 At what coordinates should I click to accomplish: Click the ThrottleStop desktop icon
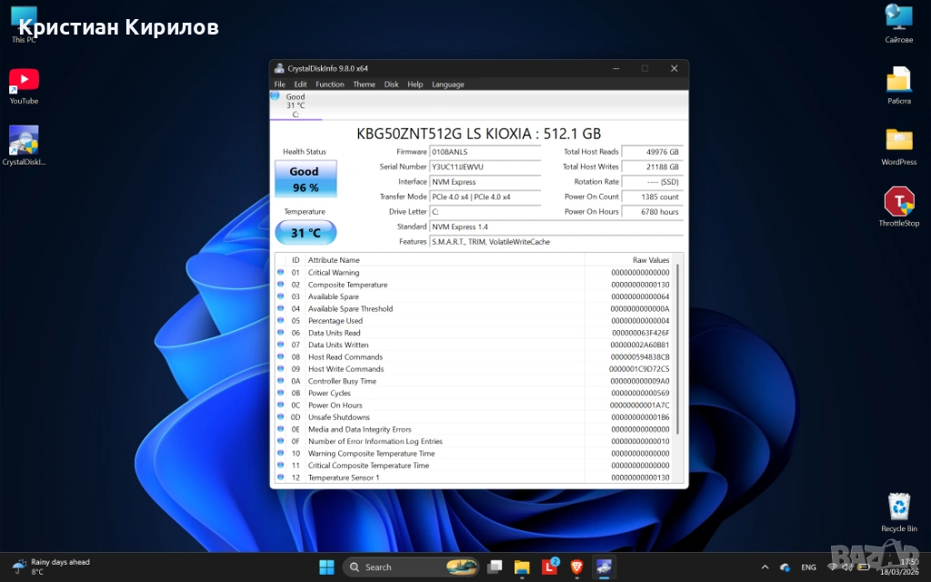[x=898, y=202]
